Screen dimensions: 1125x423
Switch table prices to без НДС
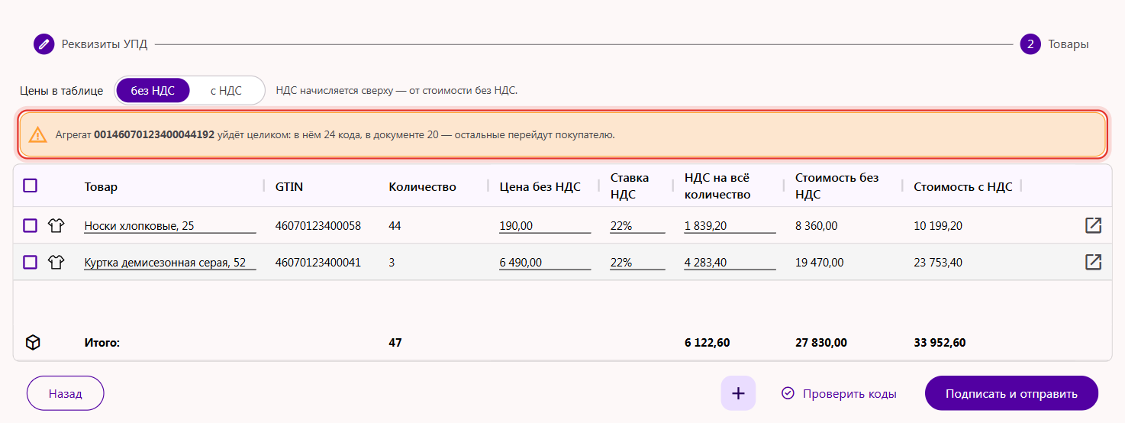153,90
